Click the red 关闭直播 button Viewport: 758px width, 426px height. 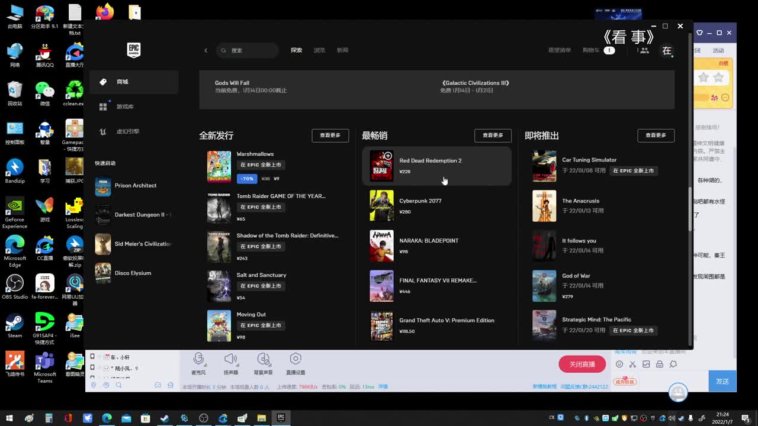[x=582, y=364]
